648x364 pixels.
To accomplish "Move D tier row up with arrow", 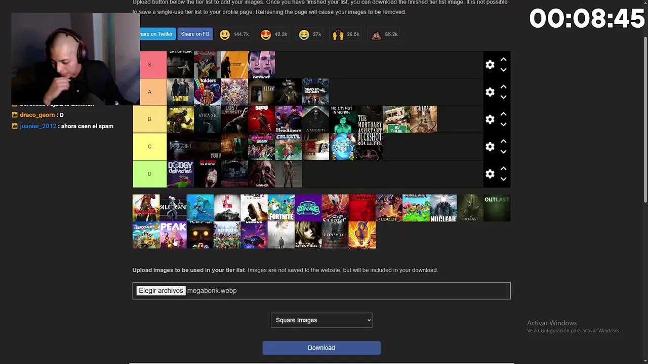I will (x=503, y=168).
